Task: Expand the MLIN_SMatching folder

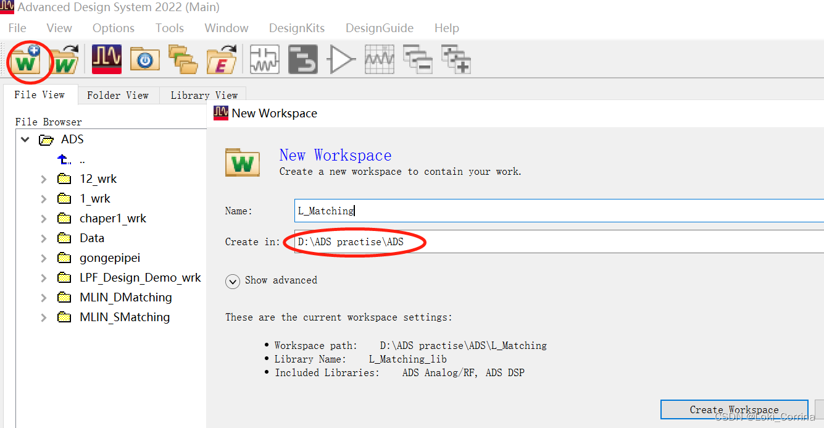Action: click(x=44, y=317)
